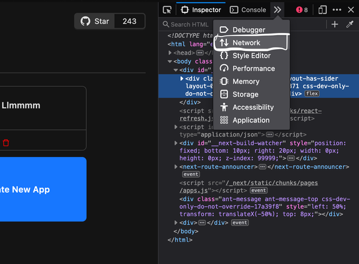Expand the head element node
The width and height of the screenshot is (359, 264).
tap(170, 53)
